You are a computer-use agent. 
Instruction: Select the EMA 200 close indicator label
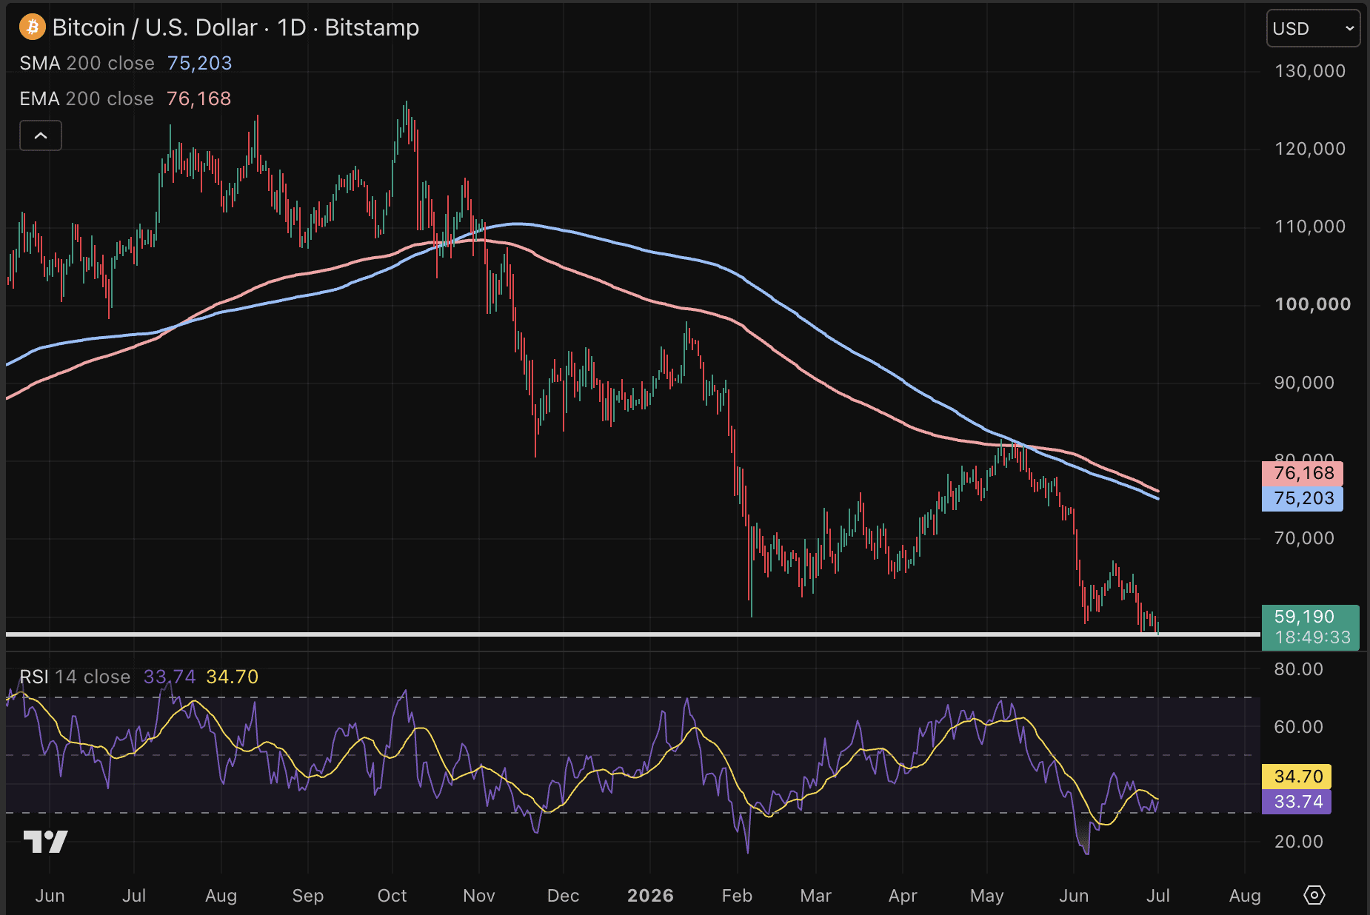coord(87,98)
